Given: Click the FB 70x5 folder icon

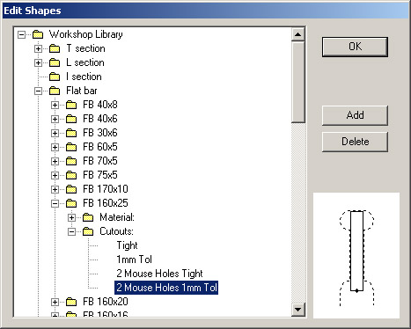Looking at the screenshot, I should point(71,161).
